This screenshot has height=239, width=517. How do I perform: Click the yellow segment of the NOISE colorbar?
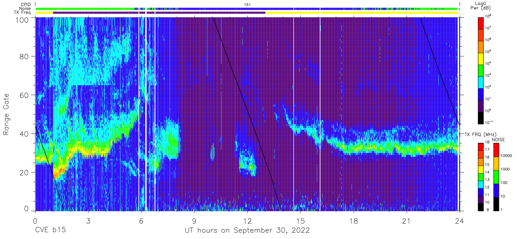click(x=496, y=164)
